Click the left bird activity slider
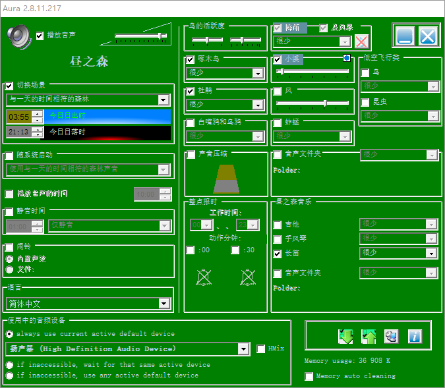The image size is (445, 388). (207, 40)
